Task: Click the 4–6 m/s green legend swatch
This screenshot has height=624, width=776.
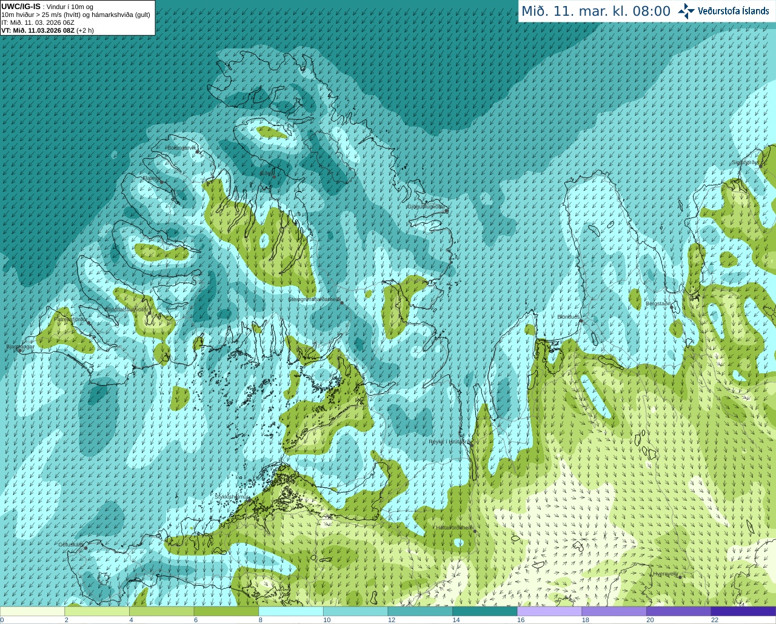Action: [x=162, y=611]
